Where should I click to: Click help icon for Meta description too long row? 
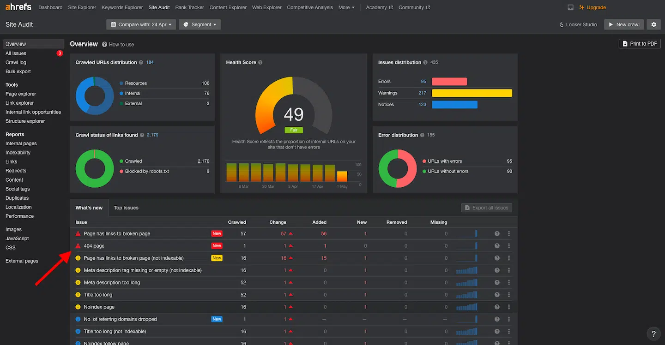[497, 282]
